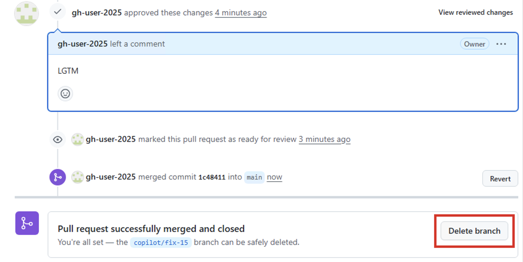Viewport: 523px width, 262px height.
Task: Open gh-user-2025 profile from approval line
Action: pyautogui.click(x=96, y=13)
